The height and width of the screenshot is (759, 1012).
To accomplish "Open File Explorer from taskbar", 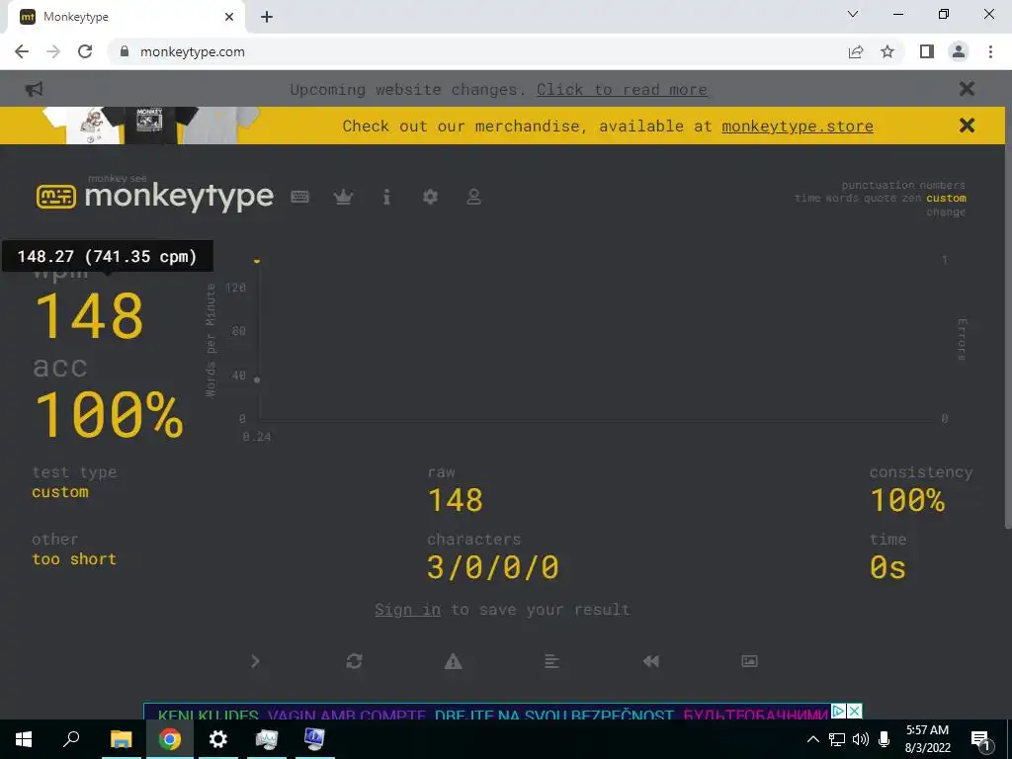I will [121, 739].
